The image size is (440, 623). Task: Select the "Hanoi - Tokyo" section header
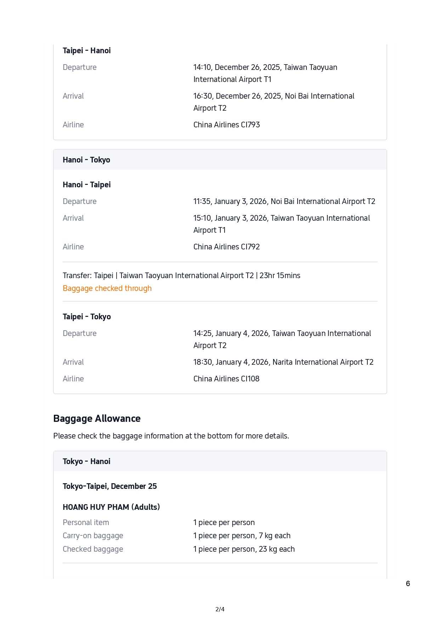tap(86, 160)
